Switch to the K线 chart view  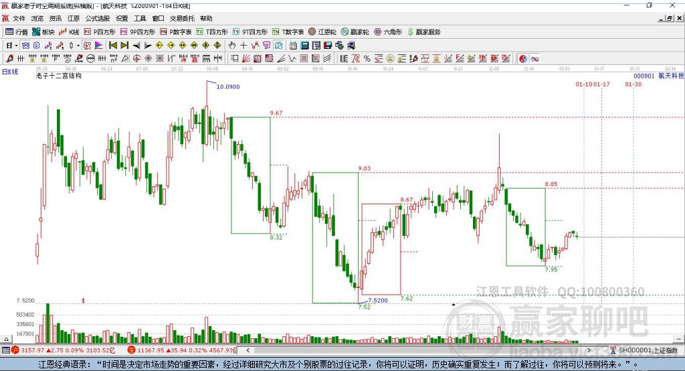(69, 32)
